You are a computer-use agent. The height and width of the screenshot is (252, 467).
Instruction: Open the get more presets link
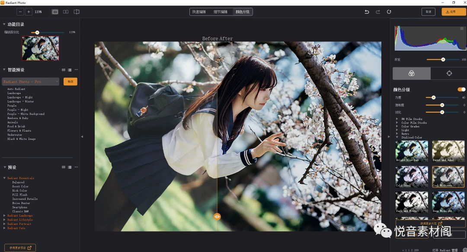coord(20,248)
